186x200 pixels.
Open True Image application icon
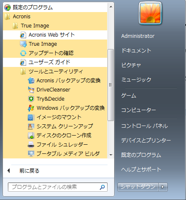click(23, 44)
